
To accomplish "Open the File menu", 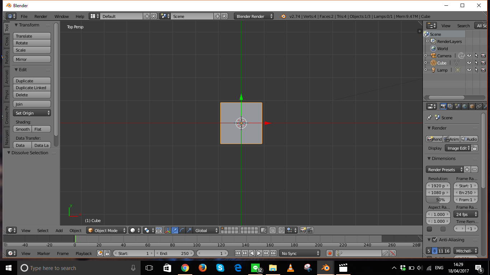I will click(x=24, y=16).
